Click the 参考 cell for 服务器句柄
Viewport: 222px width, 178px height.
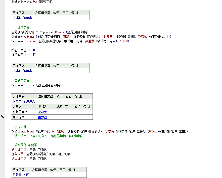tap(60, 112)
